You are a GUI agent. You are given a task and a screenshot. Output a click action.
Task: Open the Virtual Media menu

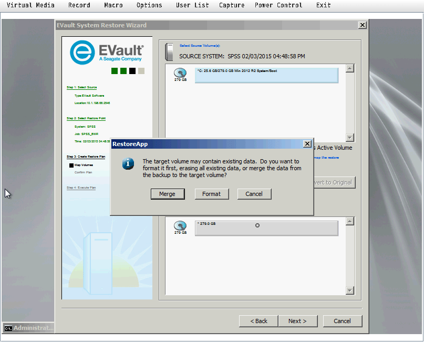[x=30, y=5]
